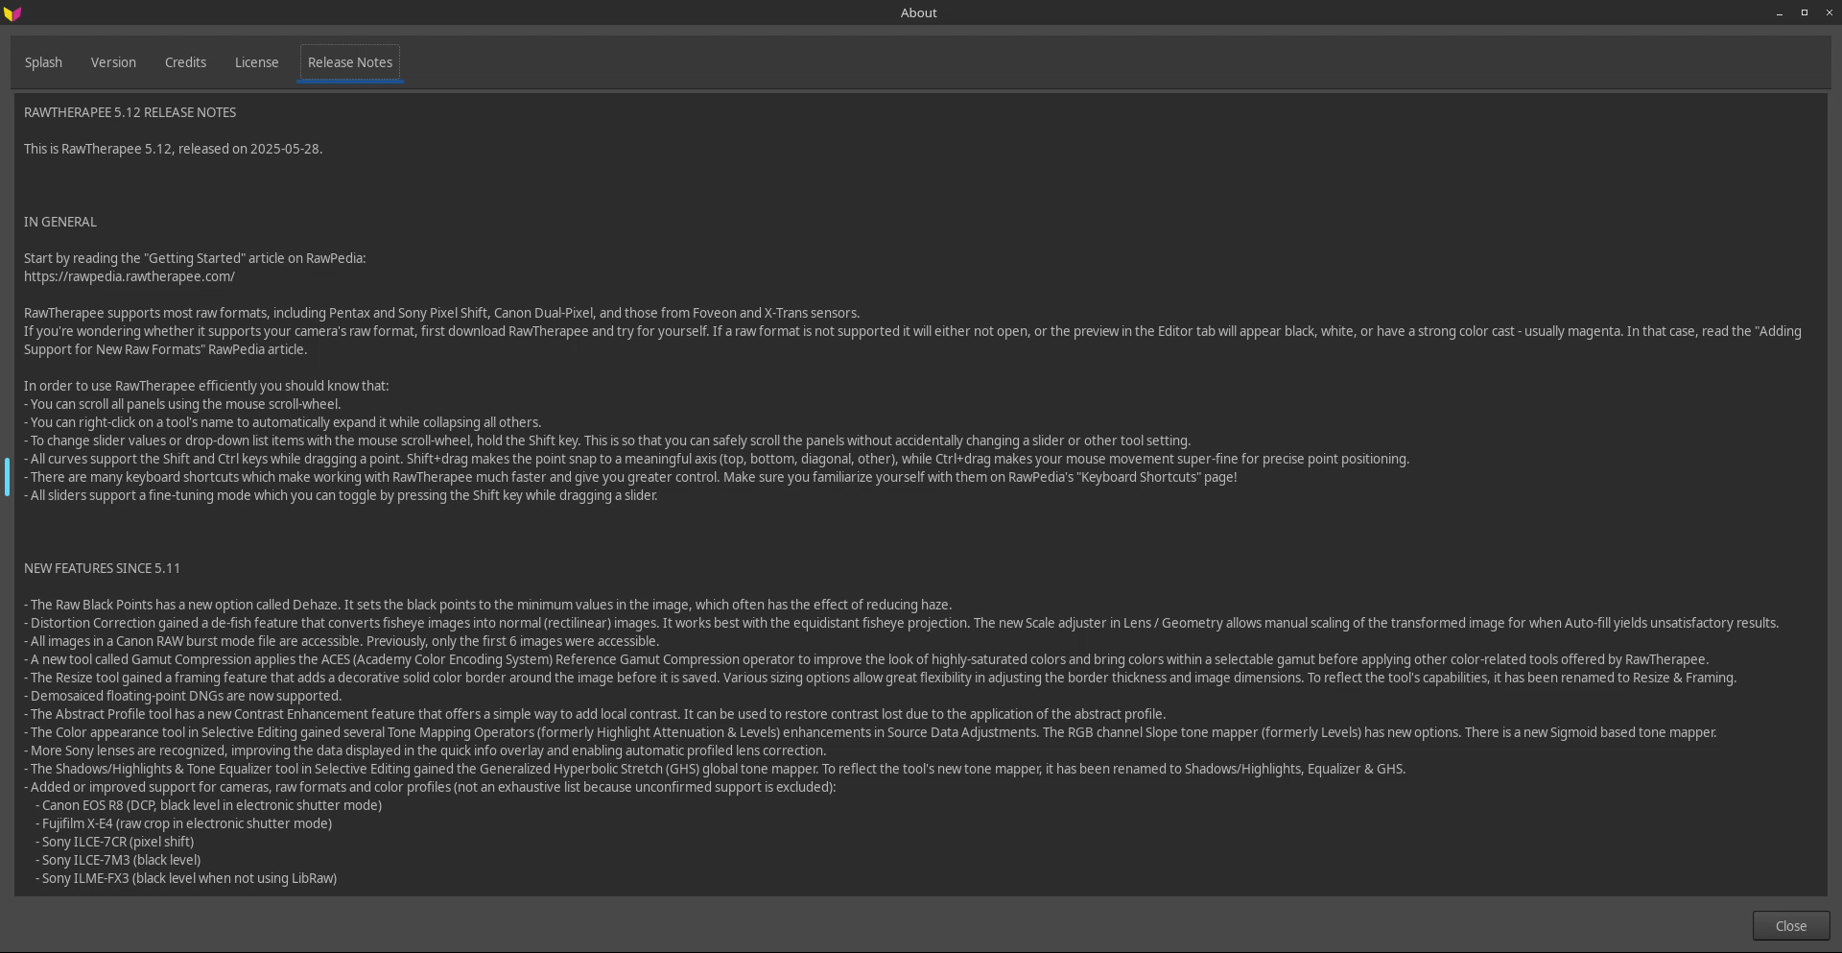Click the rawpedia.rawtherapee.com URL
This screenshot has height=953, width=1842.
(x=130, y=276)
